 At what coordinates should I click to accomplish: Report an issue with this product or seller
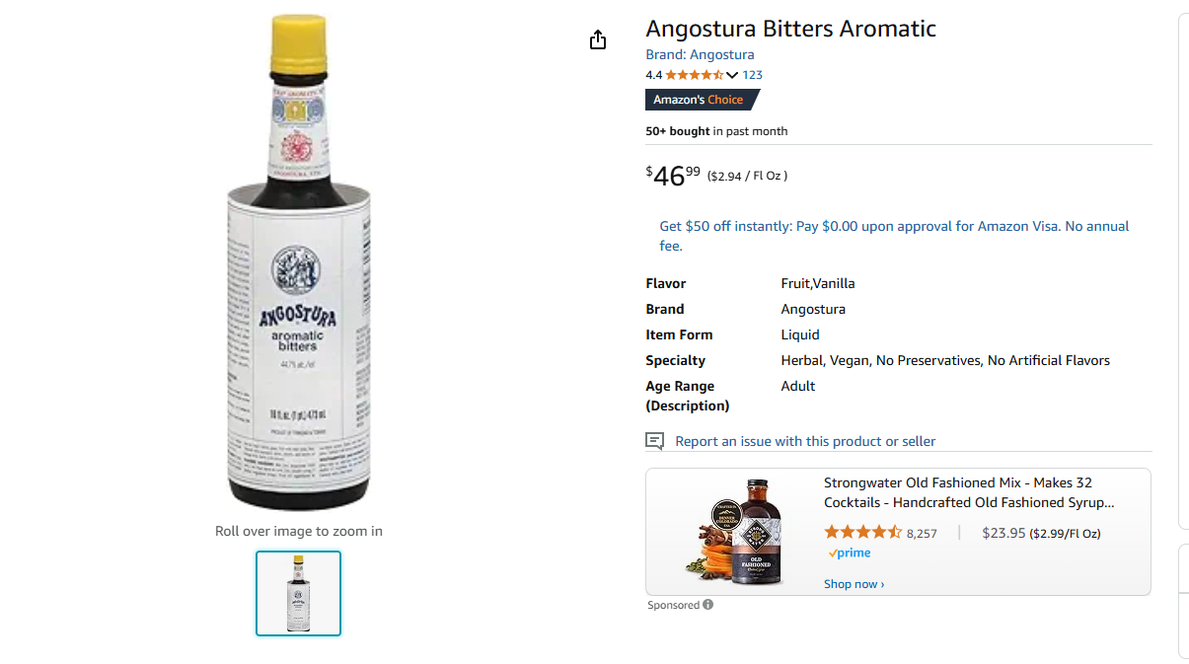click(x=805, y=441)
